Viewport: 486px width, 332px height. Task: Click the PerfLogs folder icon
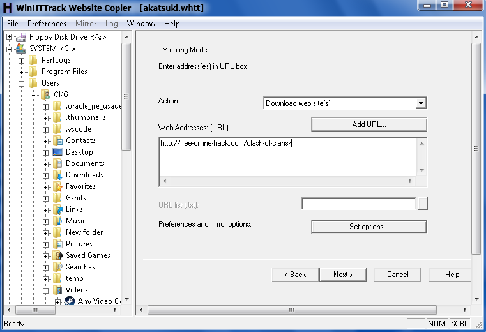(33, 60)
